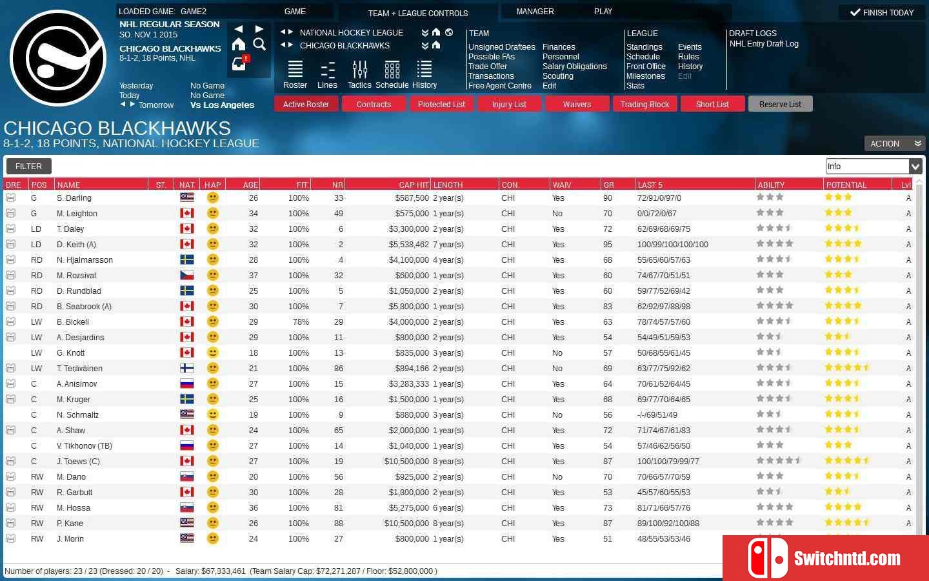Switch to the Injury List tab

point(509,104)
